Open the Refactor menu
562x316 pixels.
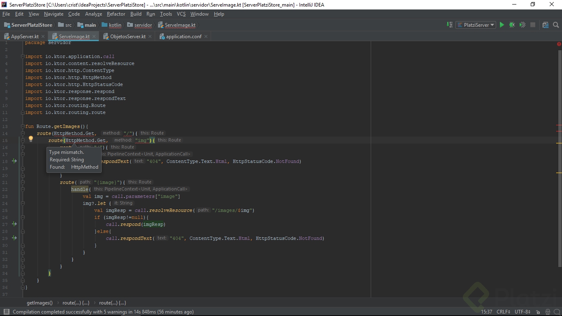coord(116,14)
